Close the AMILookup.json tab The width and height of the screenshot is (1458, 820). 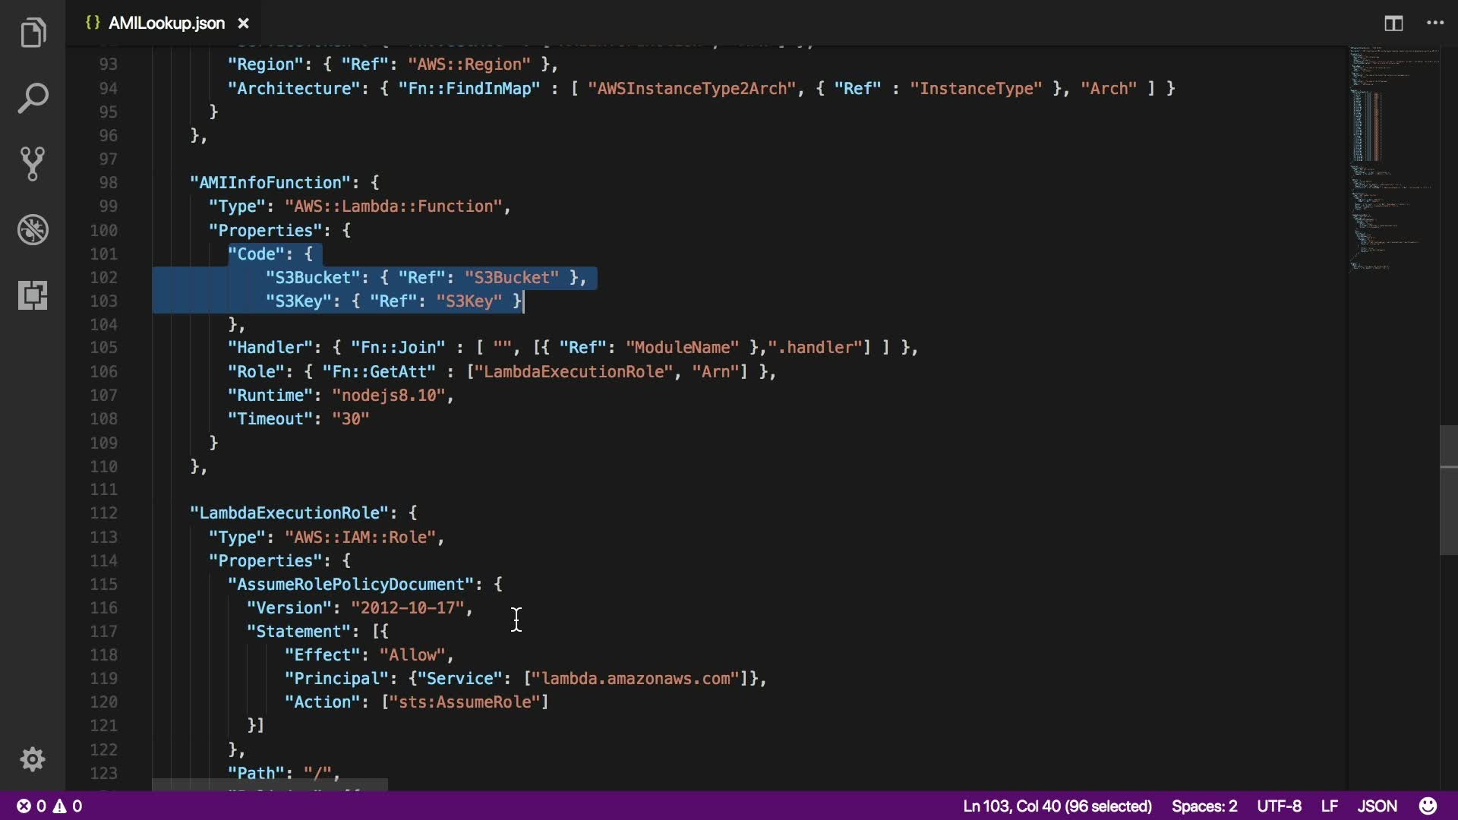coord(244,24)
